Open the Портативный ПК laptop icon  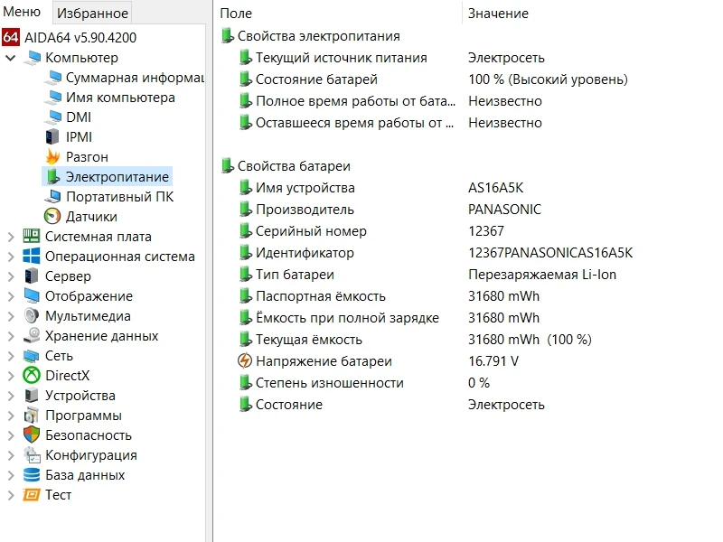pos(53,196)
